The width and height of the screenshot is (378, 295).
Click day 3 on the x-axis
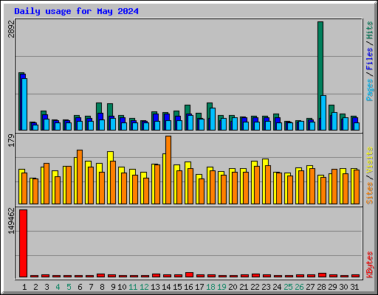[47, 287]
